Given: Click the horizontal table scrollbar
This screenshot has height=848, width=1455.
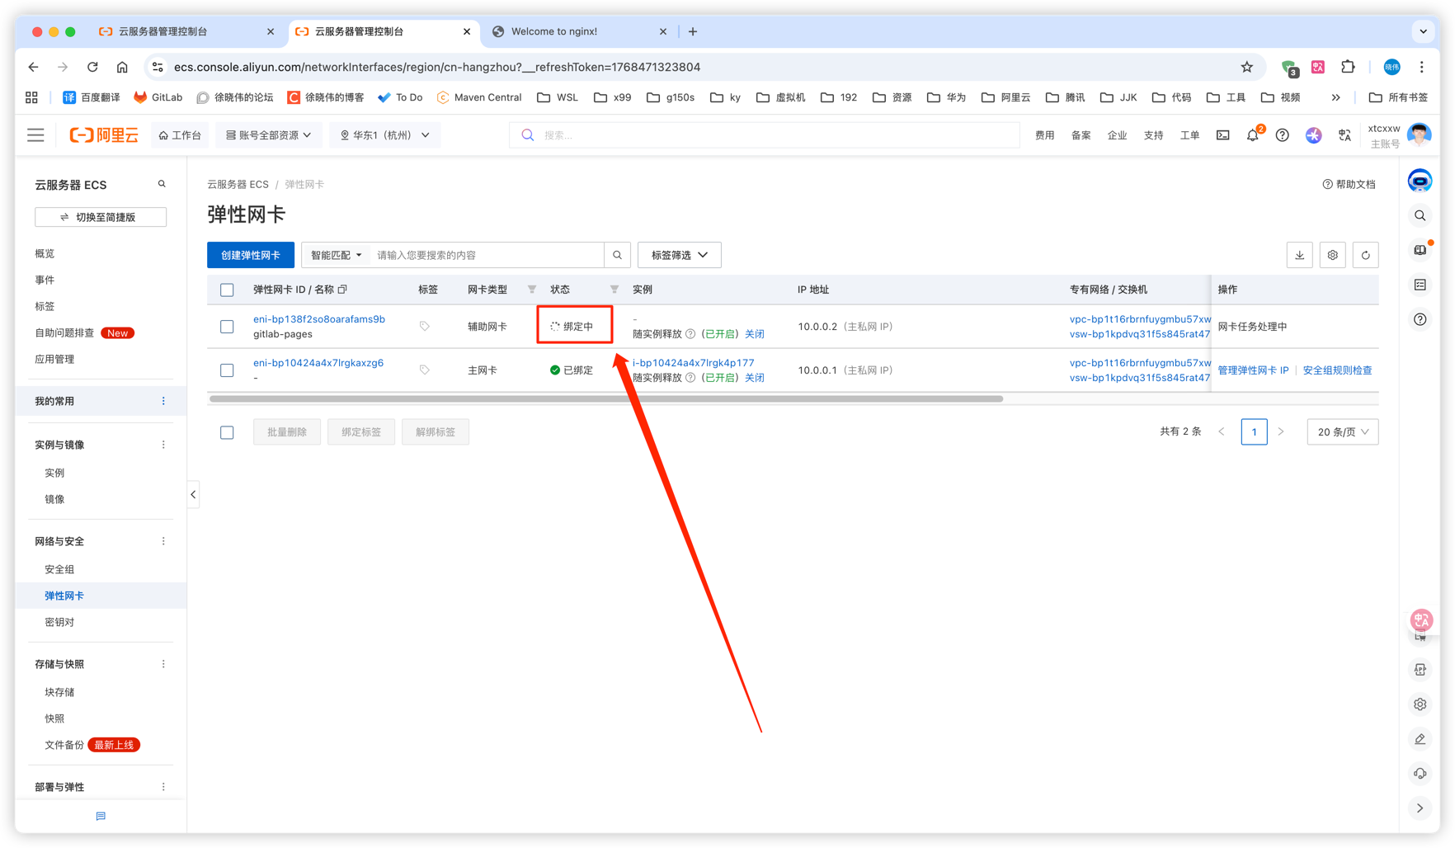Looking at the screenshot, I should click(x=606, y=398).
